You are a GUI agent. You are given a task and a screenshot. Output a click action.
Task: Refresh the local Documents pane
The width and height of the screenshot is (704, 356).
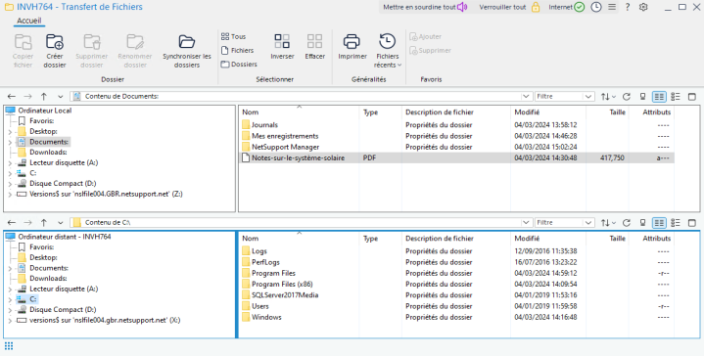pyautogui.click(x=627, y=97)
